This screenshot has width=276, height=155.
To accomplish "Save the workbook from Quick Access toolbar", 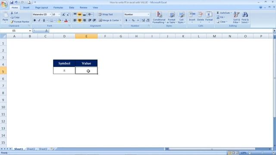I will click(x=12, y=2).
